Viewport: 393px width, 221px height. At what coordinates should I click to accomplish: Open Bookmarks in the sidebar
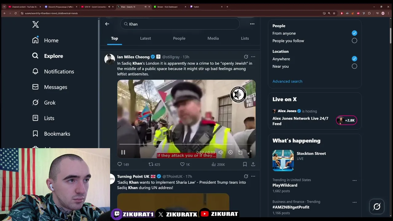click(51, 134)
